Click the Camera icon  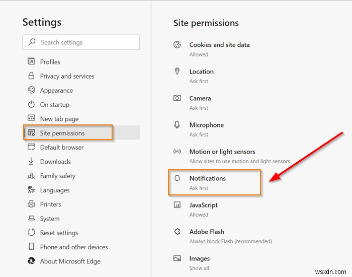pyautogui.click(x=177, y=98)
